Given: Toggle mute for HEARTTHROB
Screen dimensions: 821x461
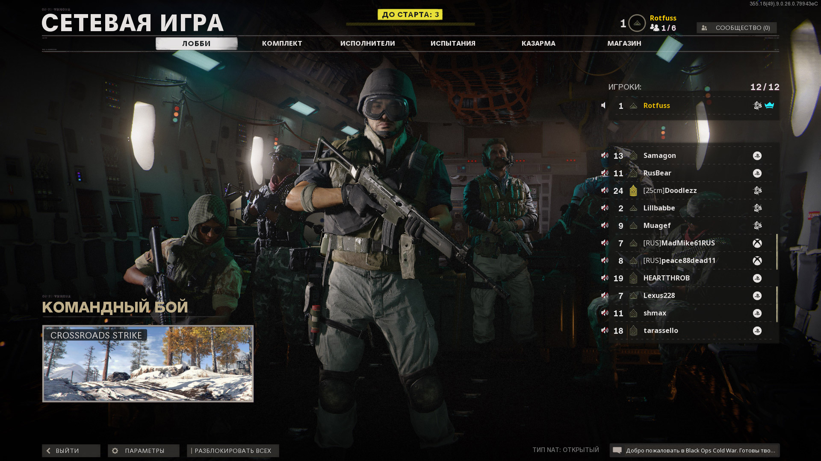Looking at the screenshot, I should [605, 278].
